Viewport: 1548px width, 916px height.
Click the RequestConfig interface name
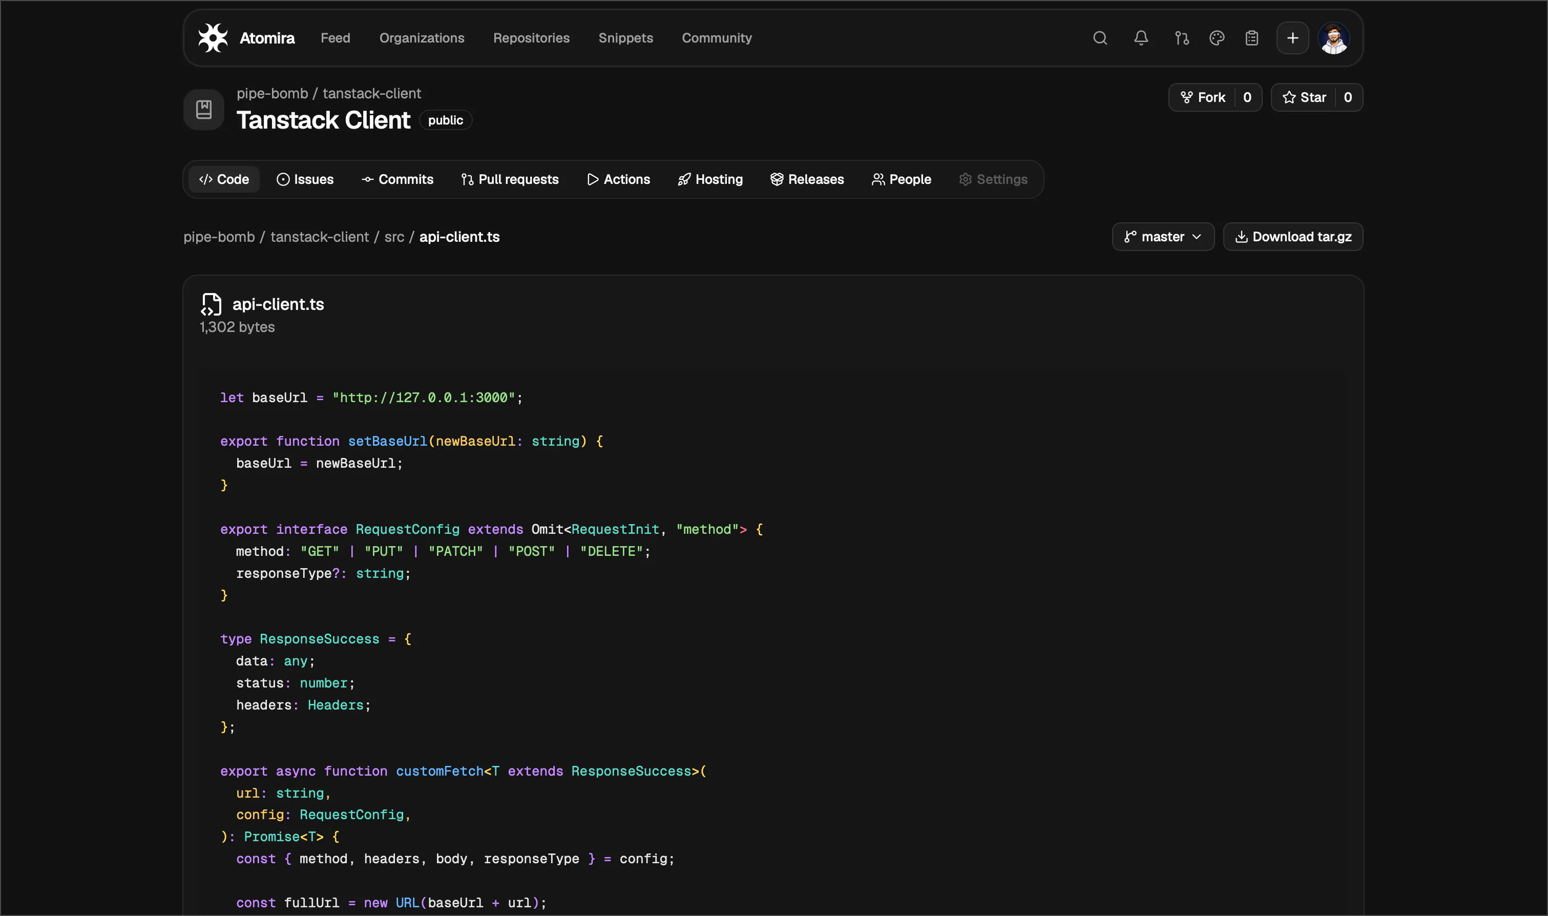[x=407, y=530]
